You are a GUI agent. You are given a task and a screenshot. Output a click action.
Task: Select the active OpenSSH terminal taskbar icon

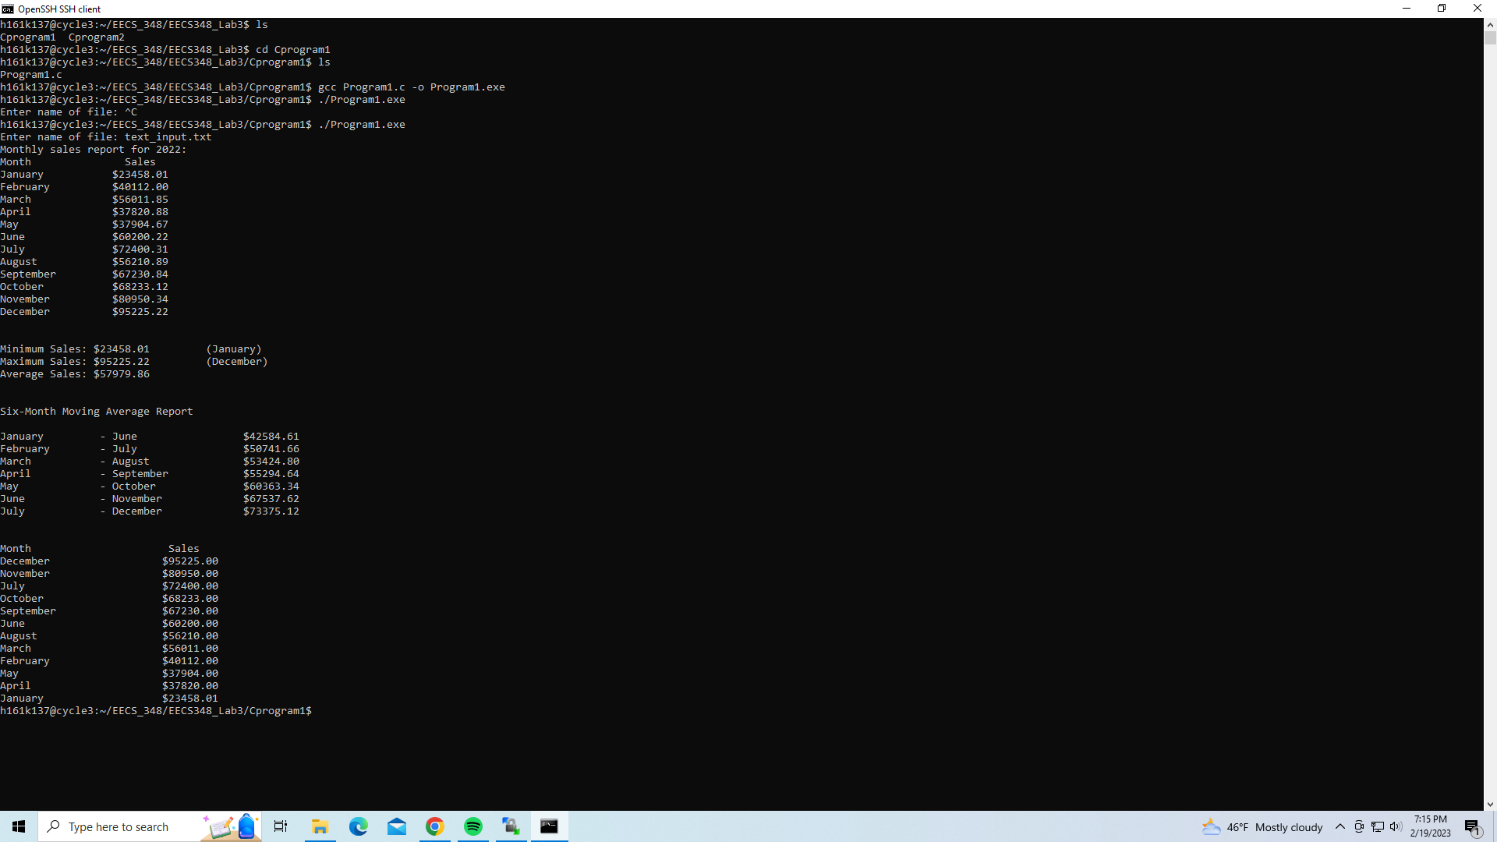(x=550, y=826)
